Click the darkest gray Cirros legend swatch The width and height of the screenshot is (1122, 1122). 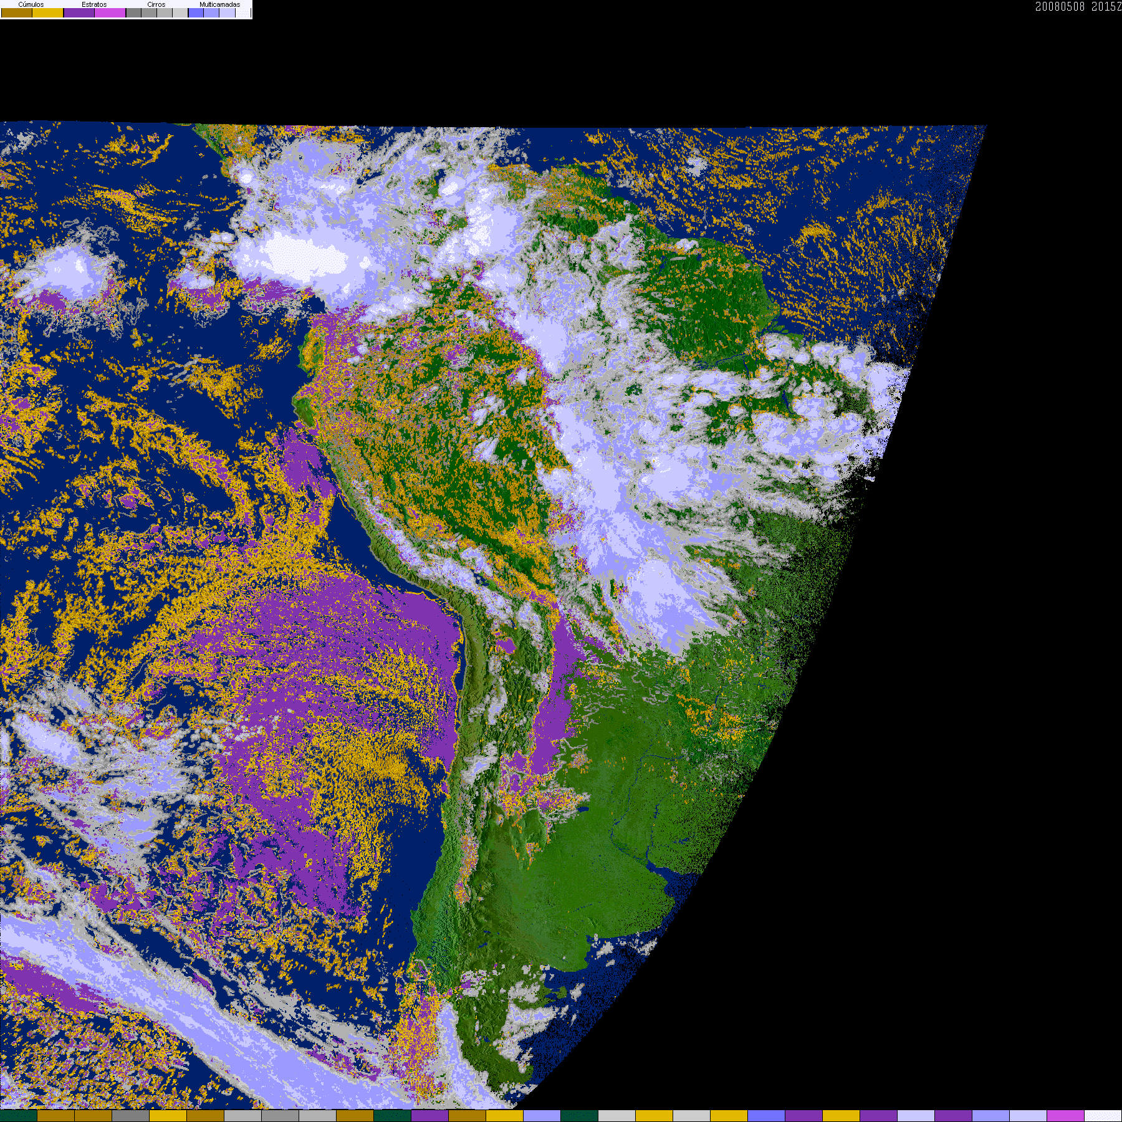[134, 12]
